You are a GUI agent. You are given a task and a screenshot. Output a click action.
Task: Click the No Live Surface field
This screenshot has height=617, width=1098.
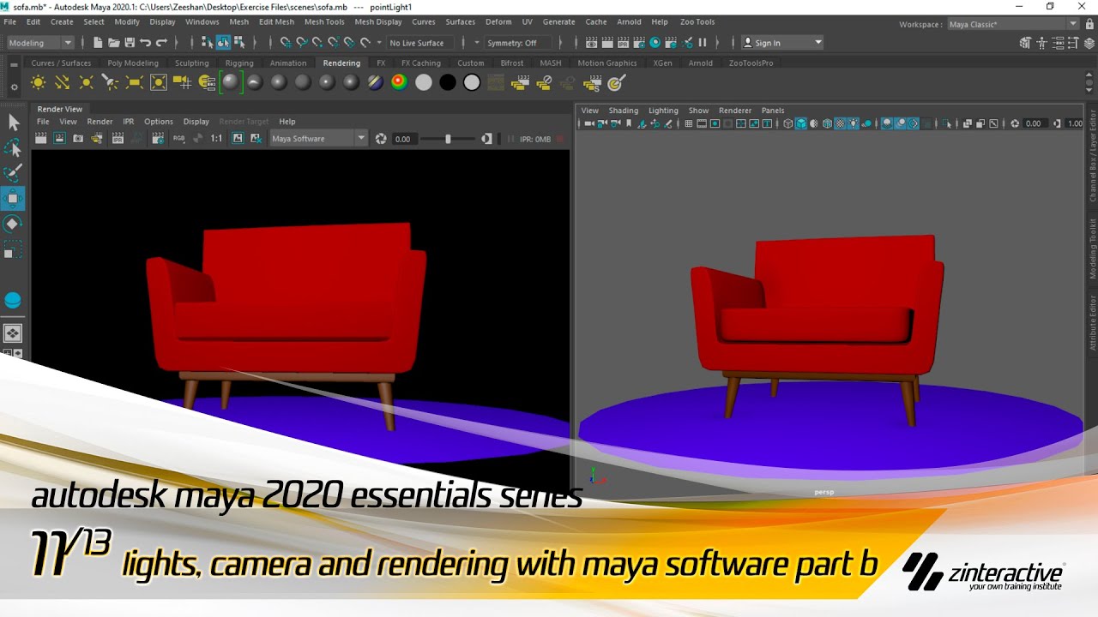pyautogui.click(x=422, y=43)
